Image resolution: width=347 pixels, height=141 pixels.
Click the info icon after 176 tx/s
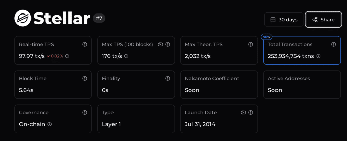click(x=126, y=56)
